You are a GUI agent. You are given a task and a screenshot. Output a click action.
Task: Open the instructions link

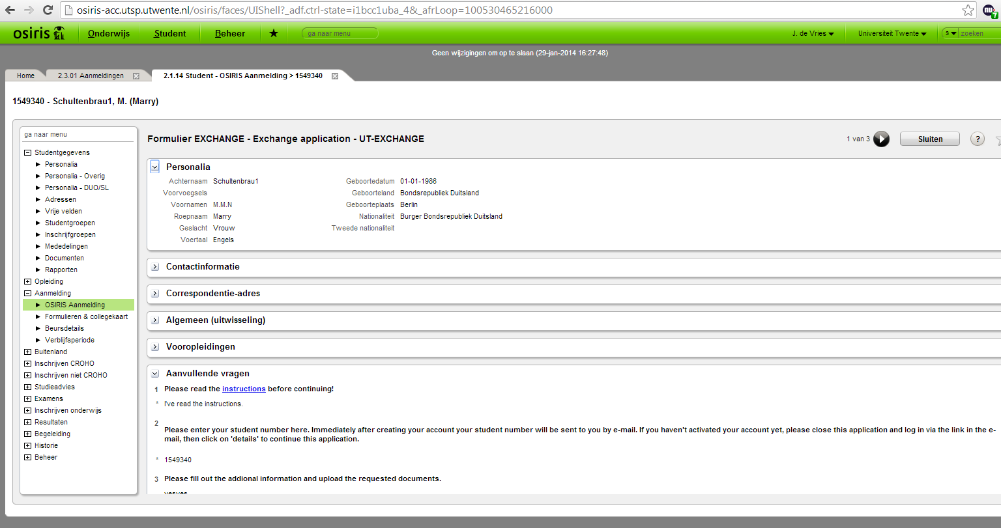(244, 389)
